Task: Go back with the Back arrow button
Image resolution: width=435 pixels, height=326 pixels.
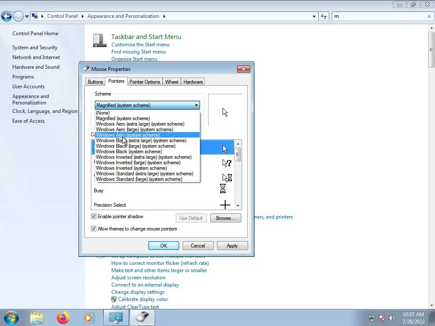Action: pos(7,17)
